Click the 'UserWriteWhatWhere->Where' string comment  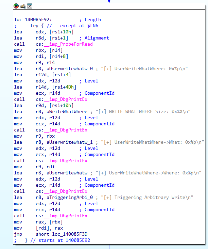click(149, 173)
